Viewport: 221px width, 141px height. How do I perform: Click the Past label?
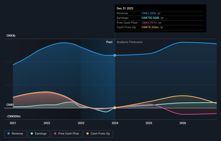tap(109, 42)
